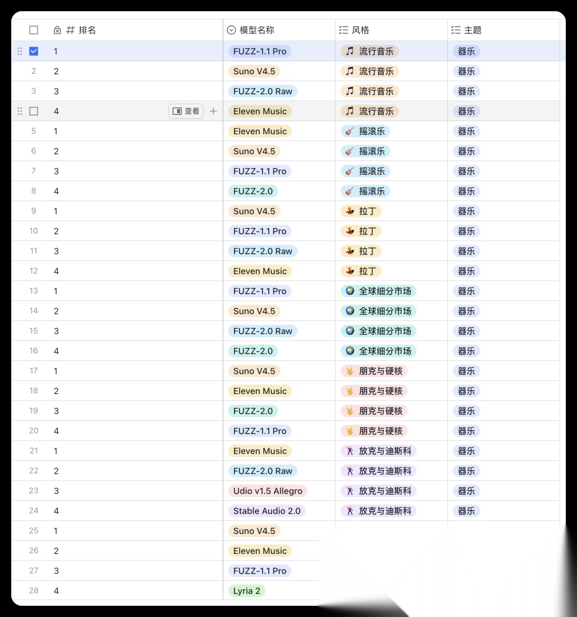Click lock icon beside 排名 header
Viewport: 577px width, 617px height.
tap(57, 30)
